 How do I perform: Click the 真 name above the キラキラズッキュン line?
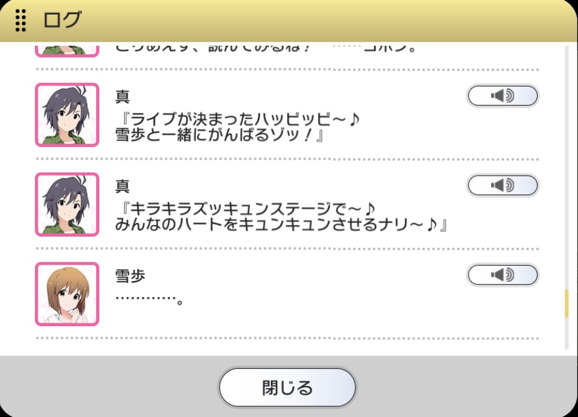(122, 186)
